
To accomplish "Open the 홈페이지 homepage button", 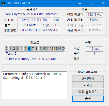I will click(88, 79).
